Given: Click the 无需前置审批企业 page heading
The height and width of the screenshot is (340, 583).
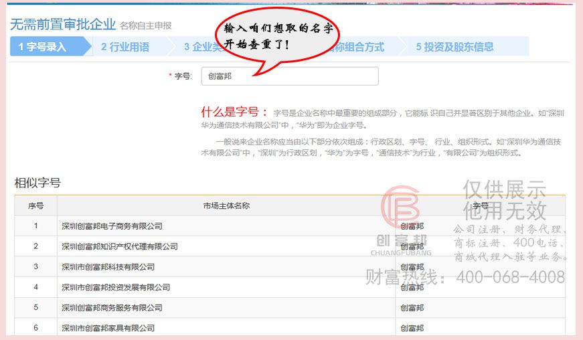Looking at the screenshot, I should (63, 25).
